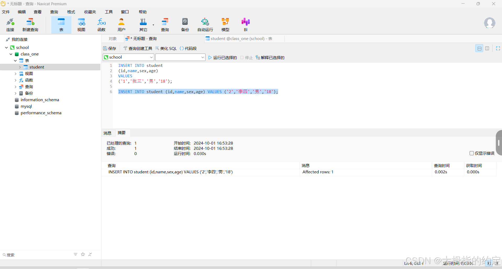This screenshot has height=269, width=502.
Task: Click Run Selected (运行已选择的) button
Action: [223, 58]
